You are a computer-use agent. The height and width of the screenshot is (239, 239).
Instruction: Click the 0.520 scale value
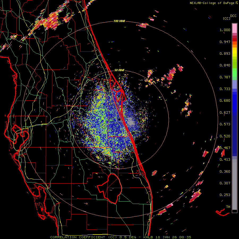tap(225, 136)
